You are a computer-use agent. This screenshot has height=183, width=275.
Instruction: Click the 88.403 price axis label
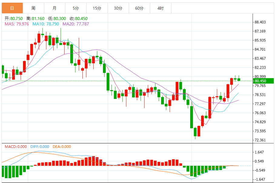click(x=260, y=22)
